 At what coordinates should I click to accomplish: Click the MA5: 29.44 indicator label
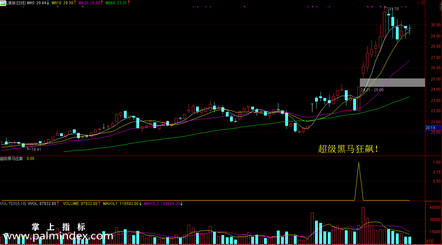tap(36, 3)
